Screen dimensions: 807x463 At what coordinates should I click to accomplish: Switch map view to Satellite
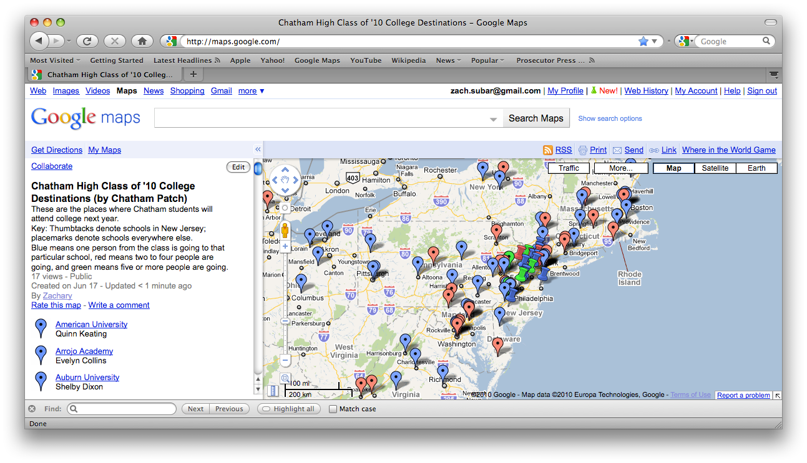click(715, 168)
